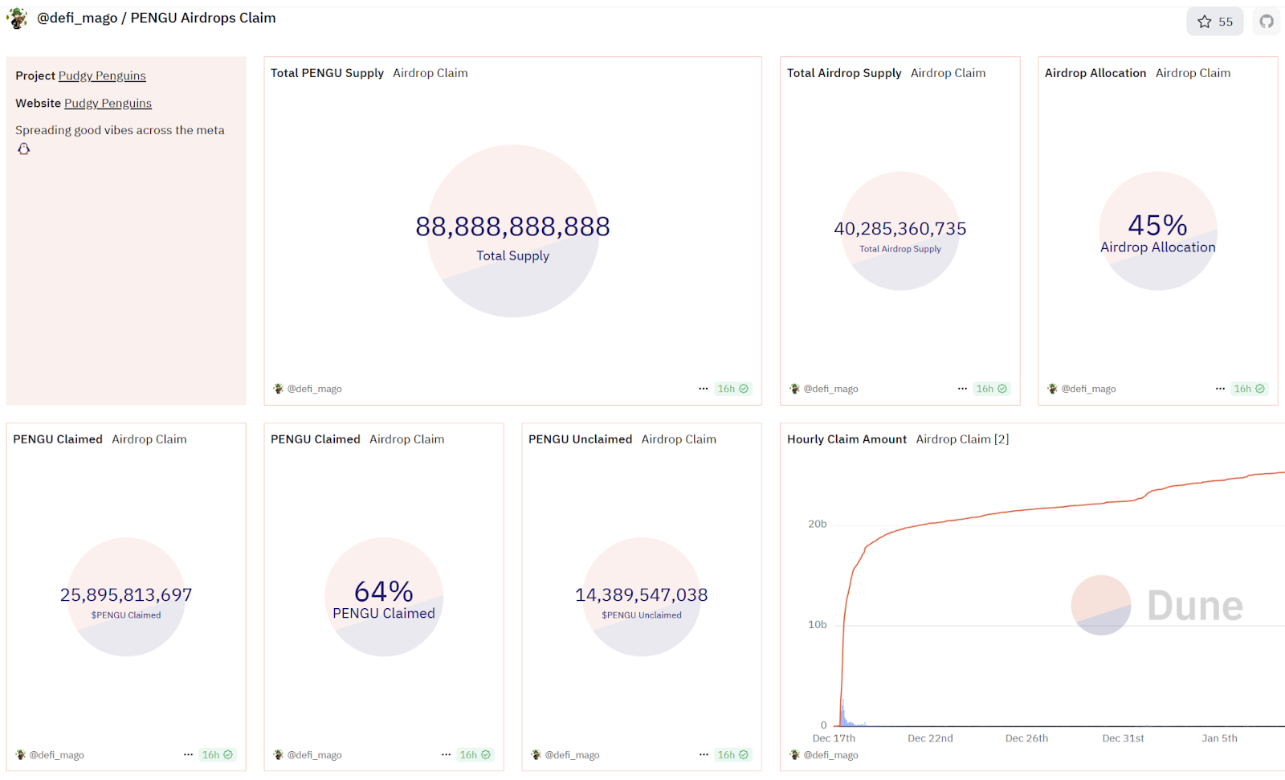
Task: Open @defi_mago author link on Total PENGU Supply card
Action: coord(314,389)
